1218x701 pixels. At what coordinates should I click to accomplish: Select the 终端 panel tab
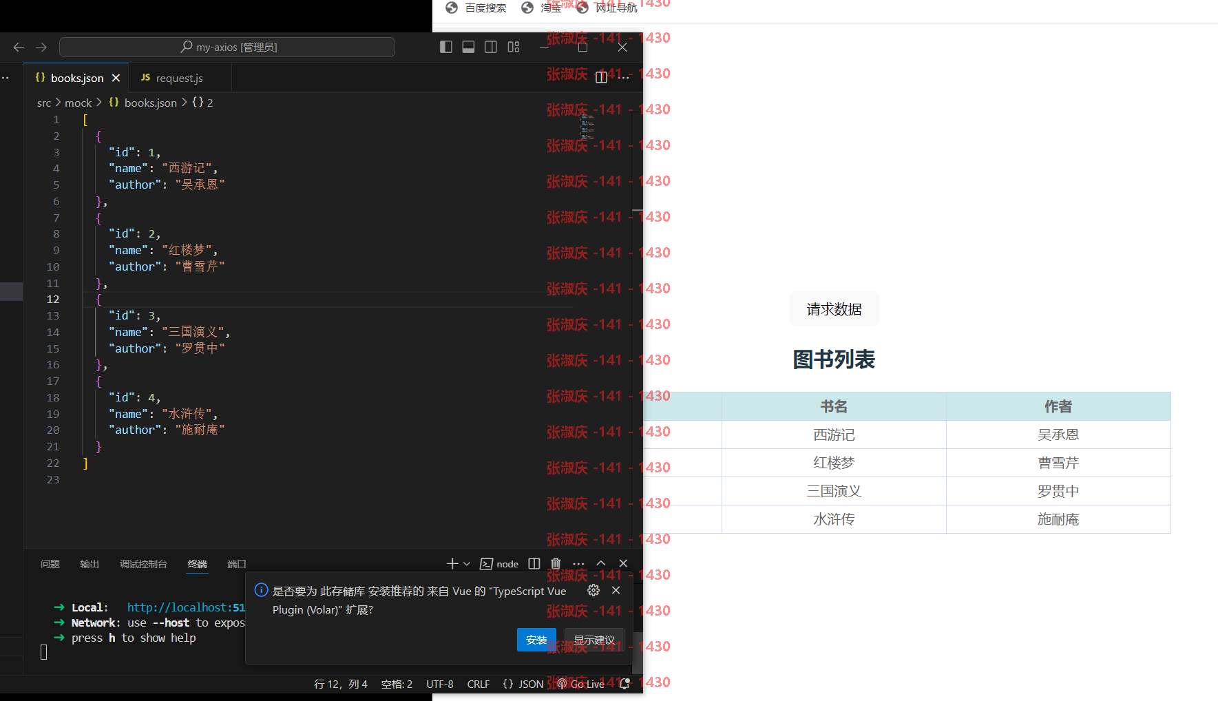click(x=197, y=564)
